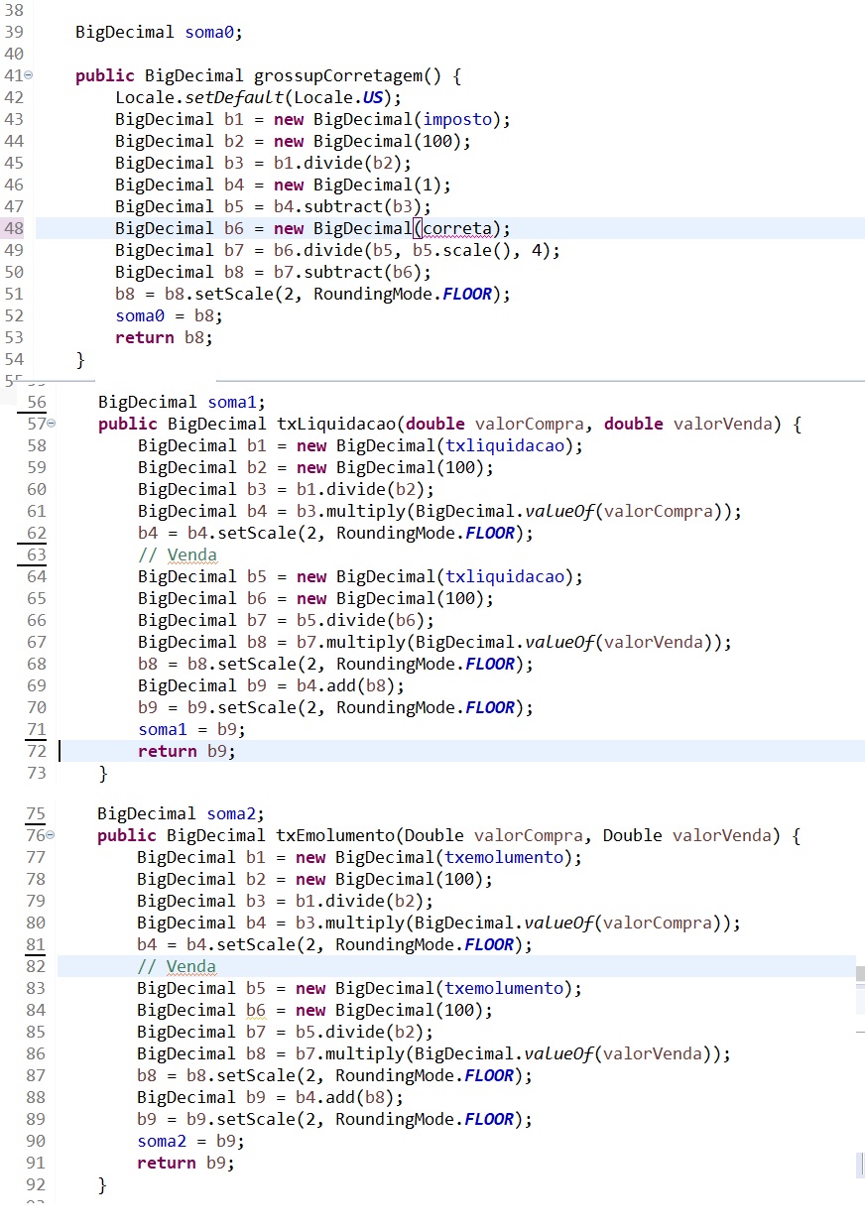The image size is (865, 1232).
Task: Click the correta argument on line 48
Action: pyautogui.click(x=457, y=228)
